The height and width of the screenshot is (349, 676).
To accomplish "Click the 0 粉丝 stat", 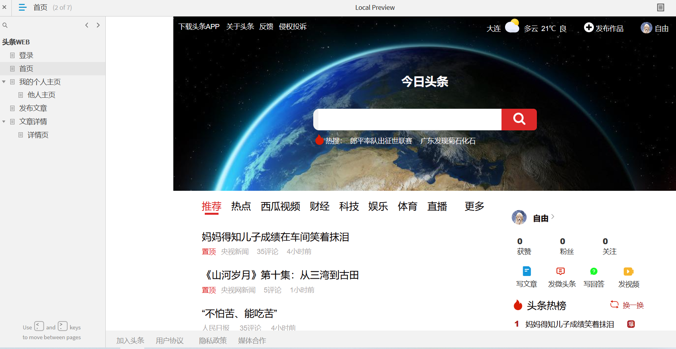I will pos(567,246).
